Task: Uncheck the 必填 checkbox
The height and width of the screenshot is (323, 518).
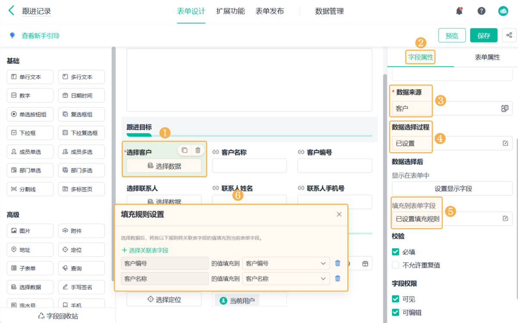Action: pyautogui.click(x=395, y=252)
